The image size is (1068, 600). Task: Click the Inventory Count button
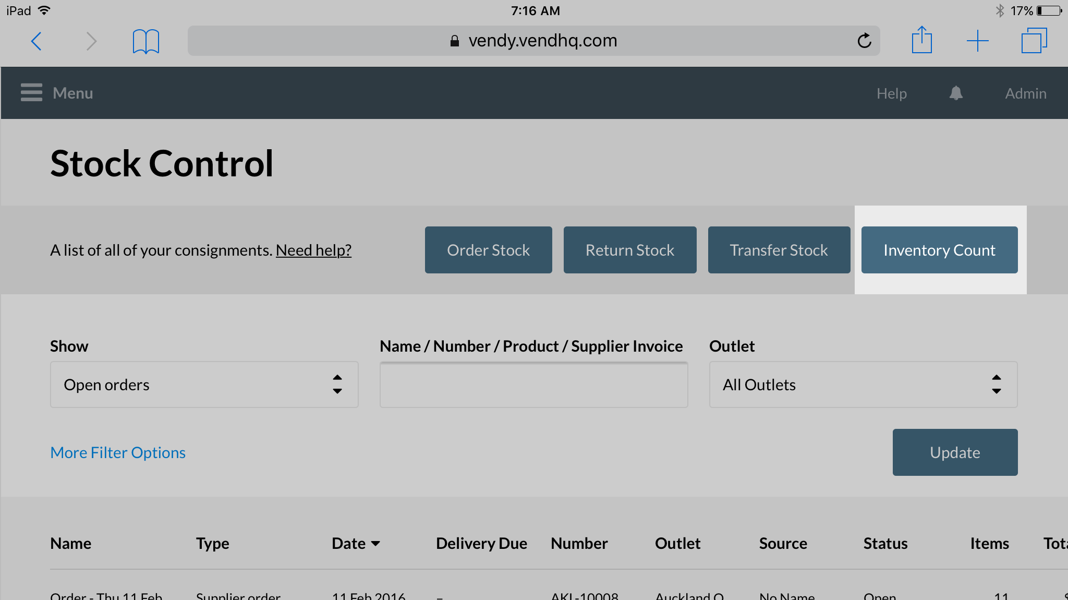point(939,250)
